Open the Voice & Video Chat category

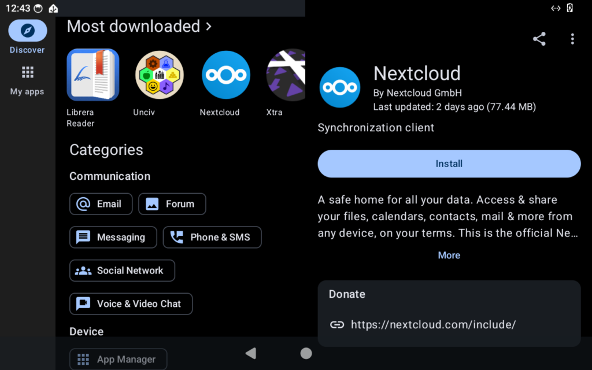click(131, 304)
